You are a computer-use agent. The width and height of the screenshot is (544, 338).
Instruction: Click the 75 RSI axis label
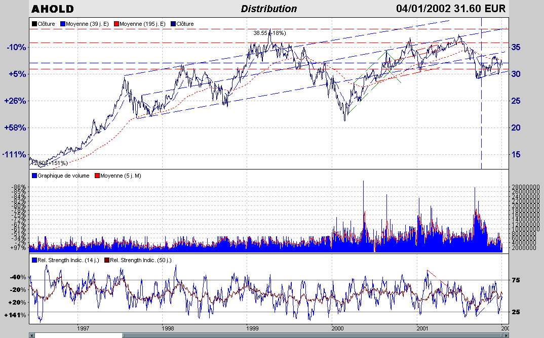tap(516, 280)
